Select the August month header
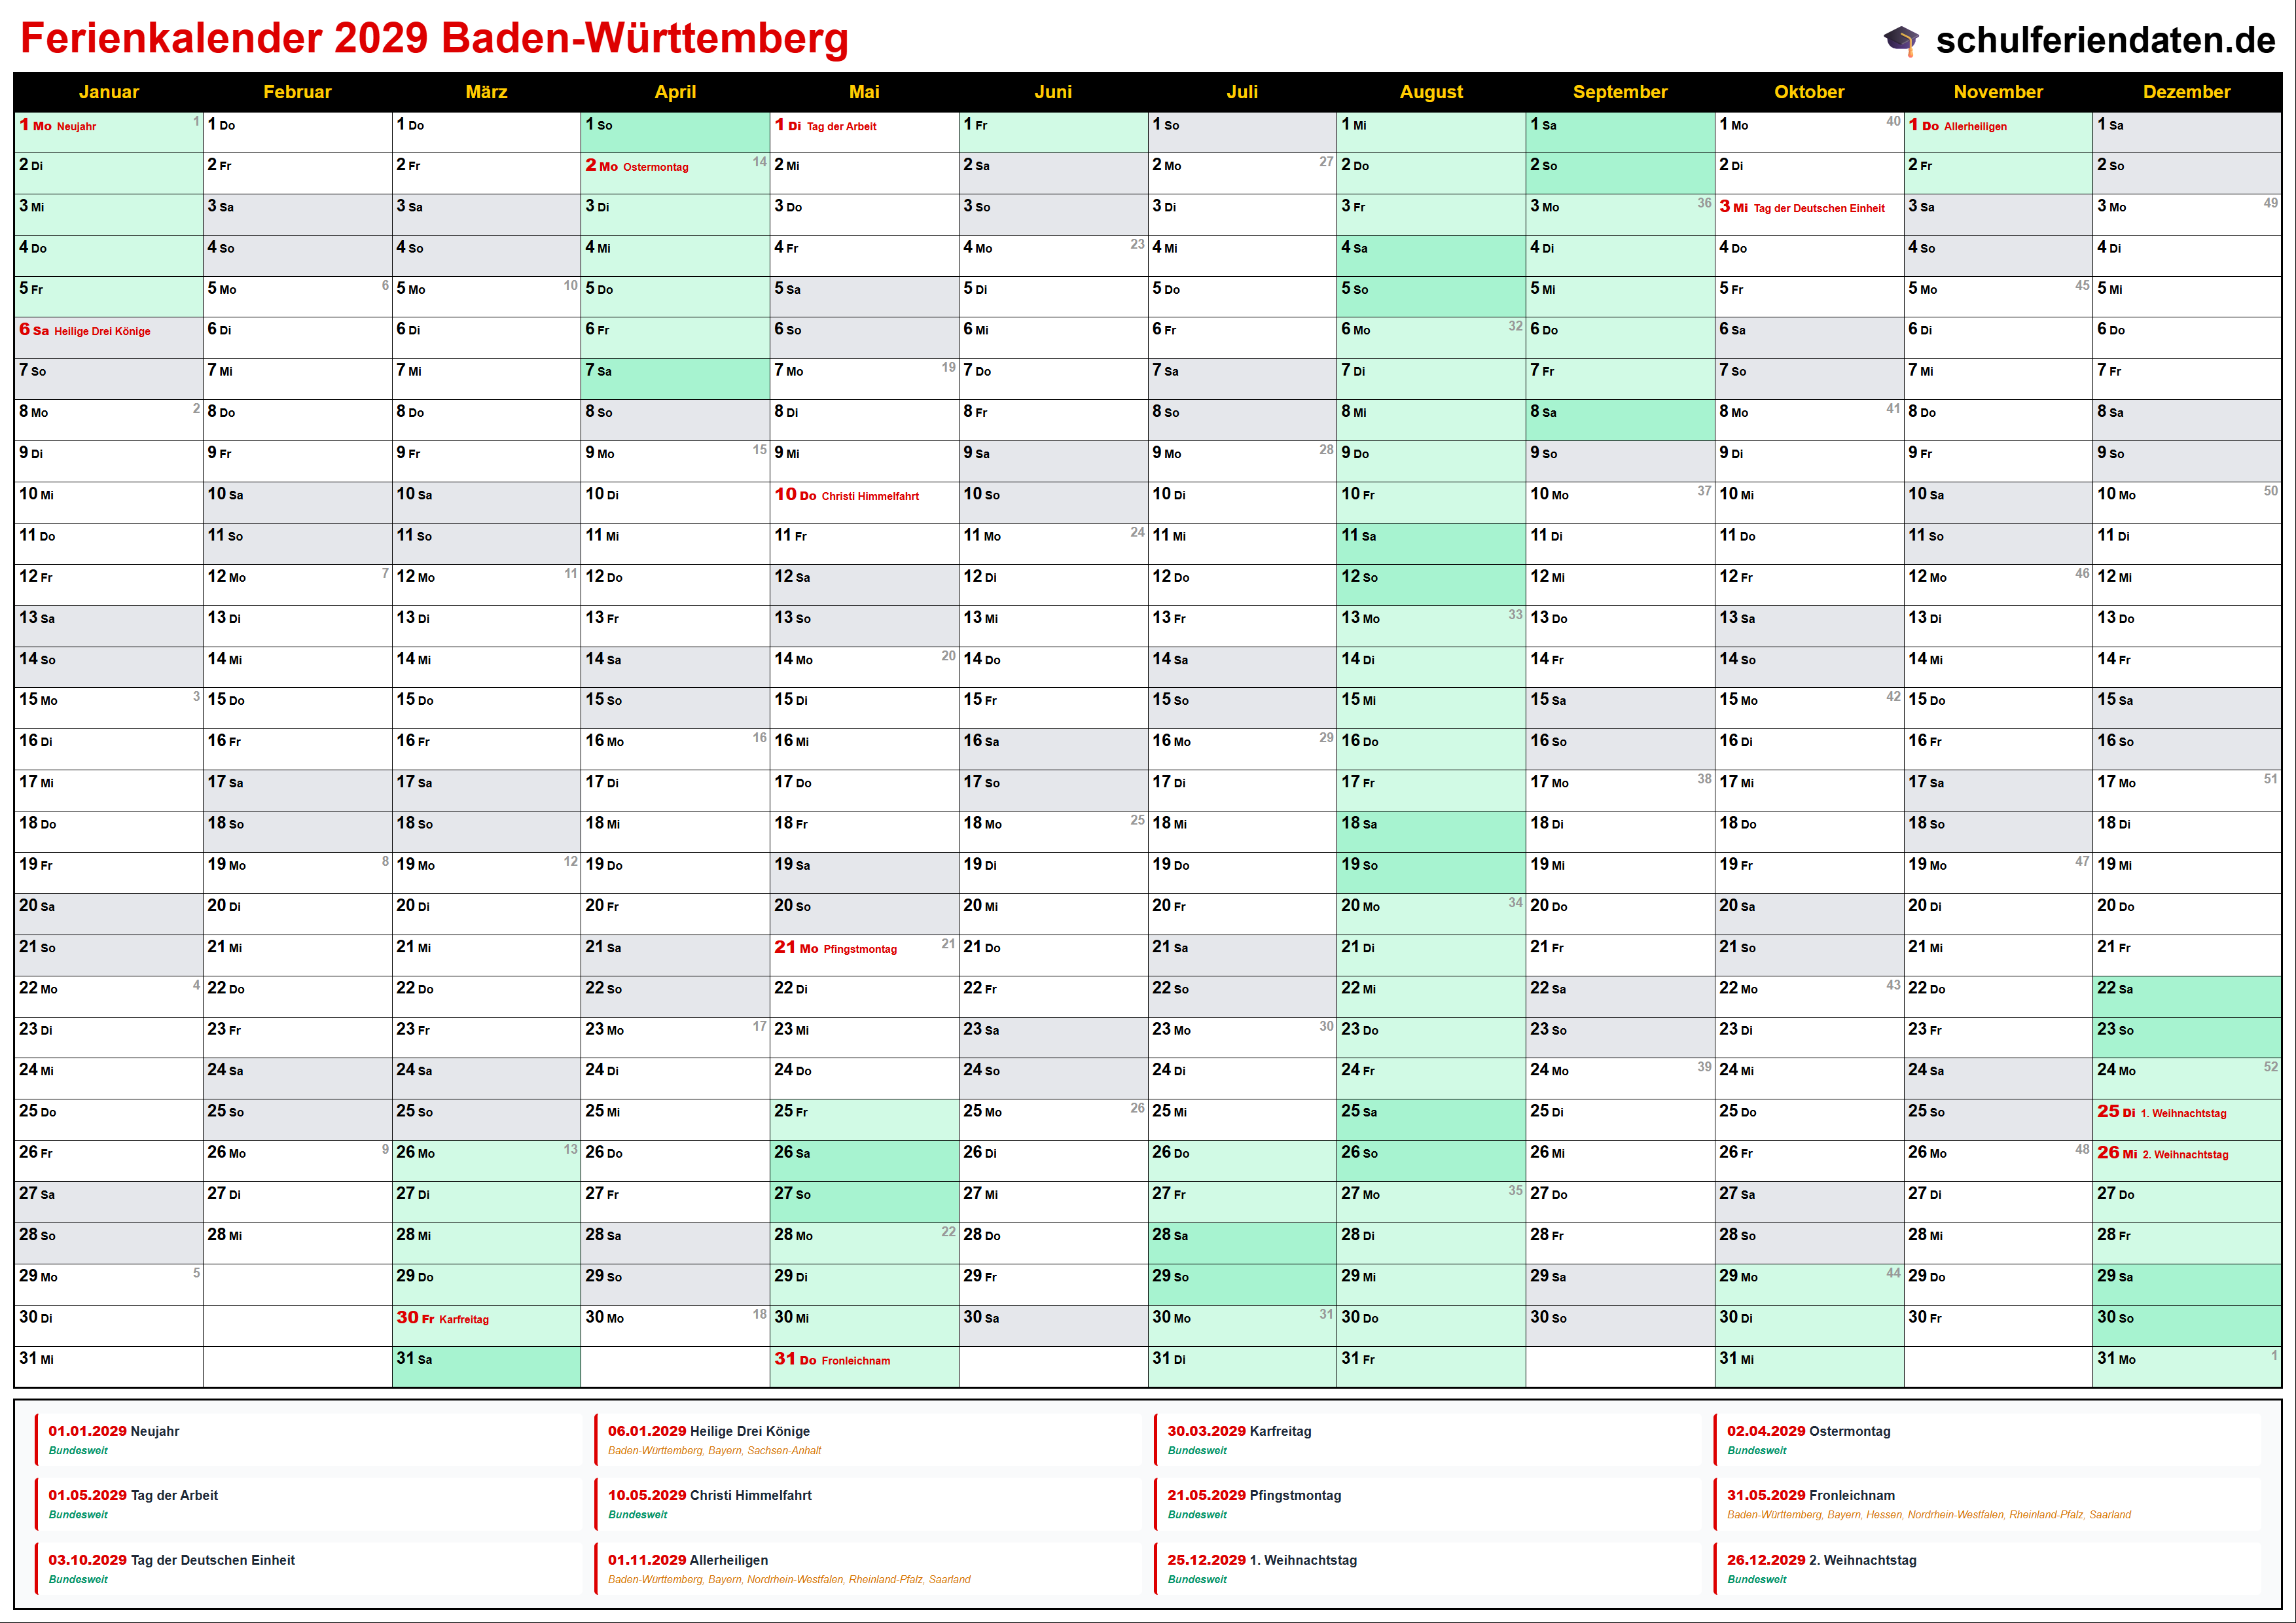2296x1623 pixels. tap(1430, 92)
